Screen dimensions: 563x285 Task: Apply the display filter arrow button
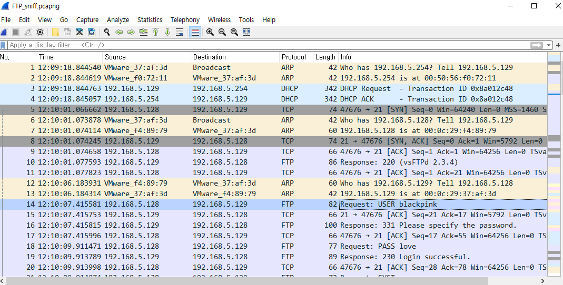537,45
